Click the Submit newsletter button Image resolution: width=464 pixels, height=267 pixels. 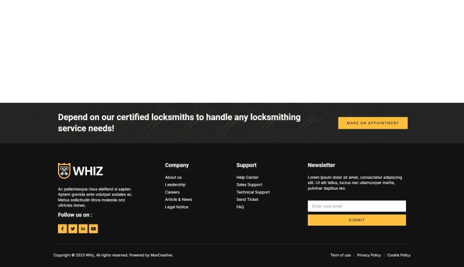pyautogui.click(x=357, y=220)
